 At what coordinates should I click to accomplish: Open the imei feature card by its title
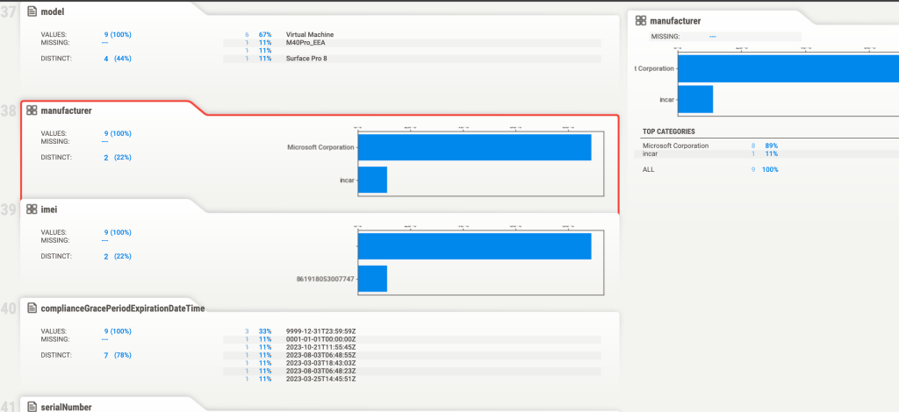coord(51,210)
